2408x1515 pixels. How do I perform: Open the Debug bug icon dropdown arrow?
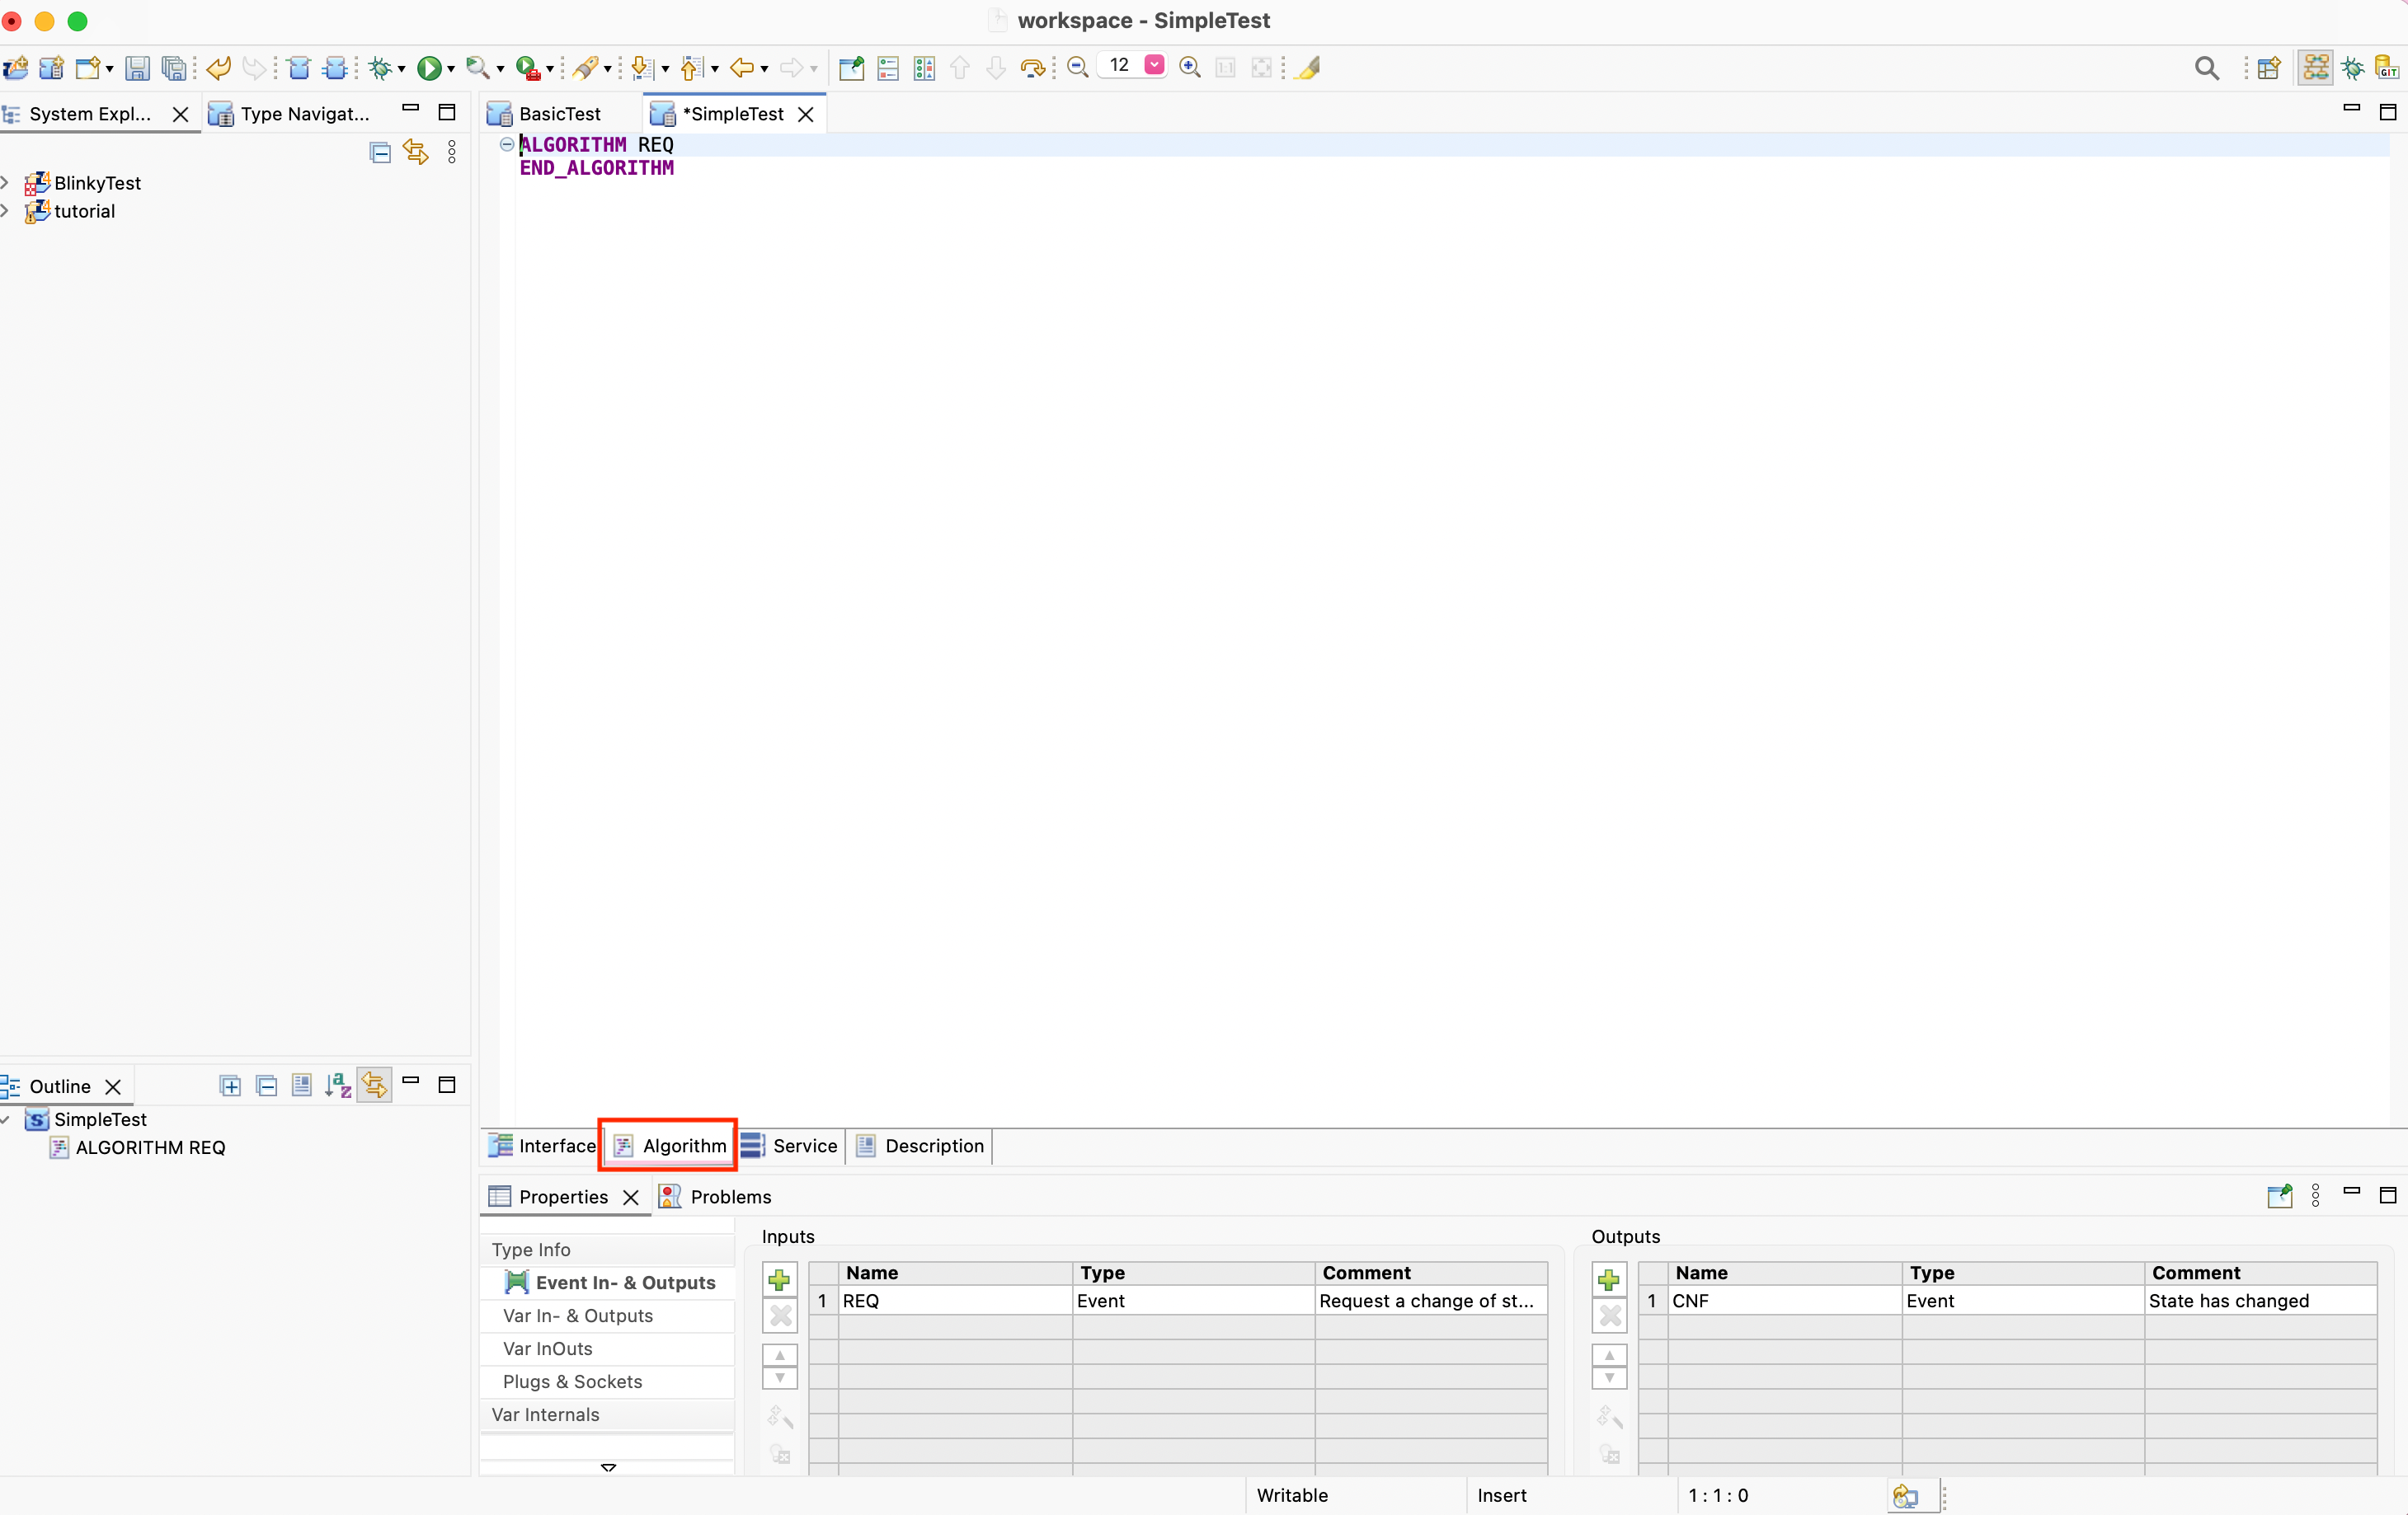click(401, 69)
